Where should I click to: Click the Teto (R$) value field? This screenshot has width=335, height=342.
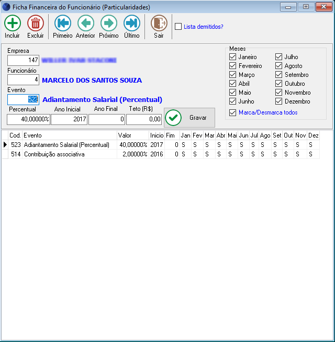[x=144, y=120]
